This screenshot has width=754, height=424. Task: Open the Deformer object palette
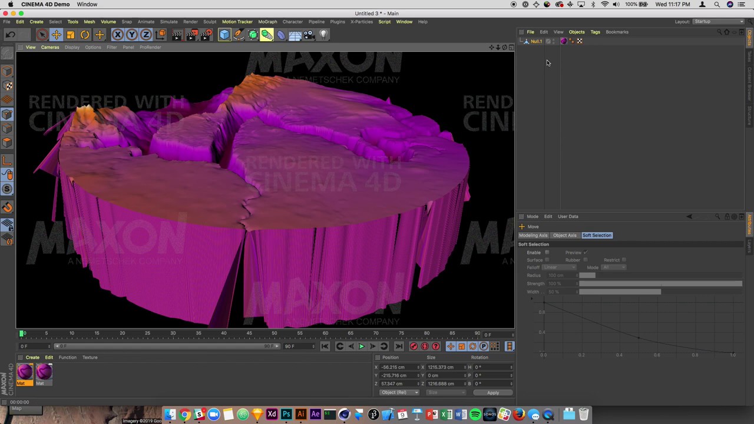[x=281, y=35]
